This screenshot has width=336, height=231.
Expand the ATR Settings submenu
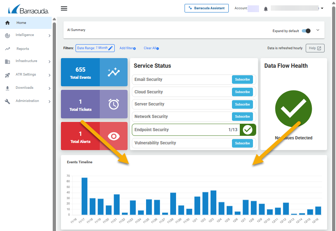point(49,75)
